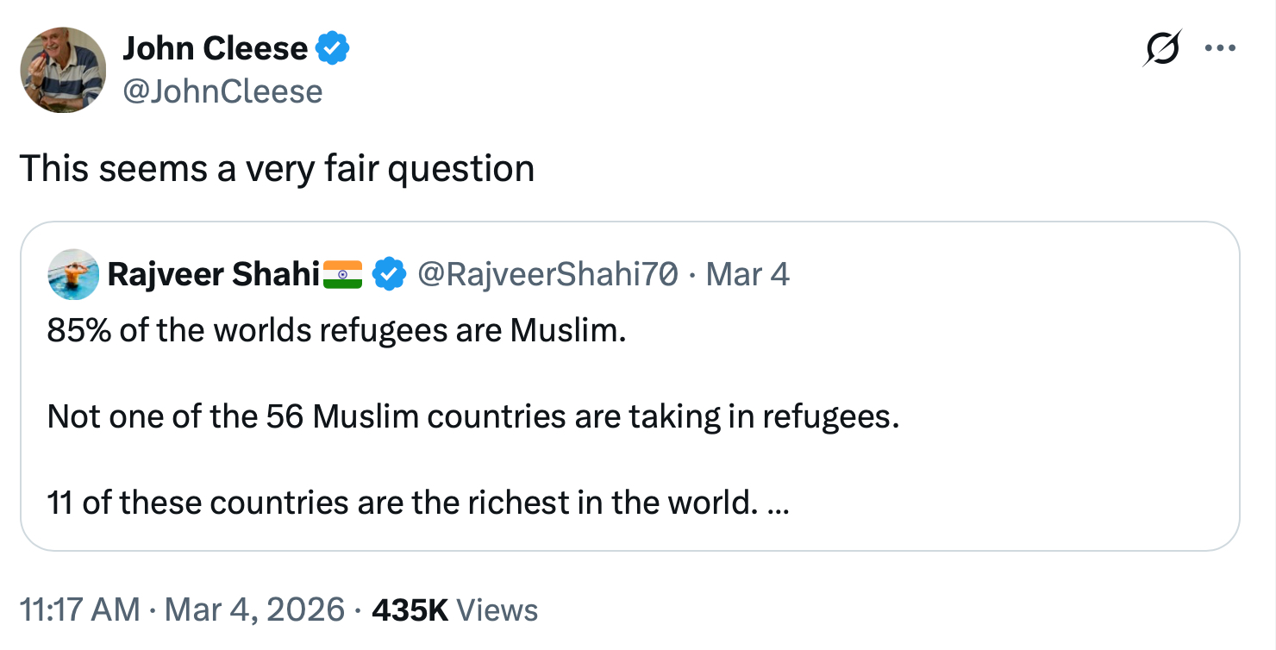Image resolution: width=1276 pixels, height=650 pixels.
Task: Click the @JohnCleese handle
Action: pos(222,91)
